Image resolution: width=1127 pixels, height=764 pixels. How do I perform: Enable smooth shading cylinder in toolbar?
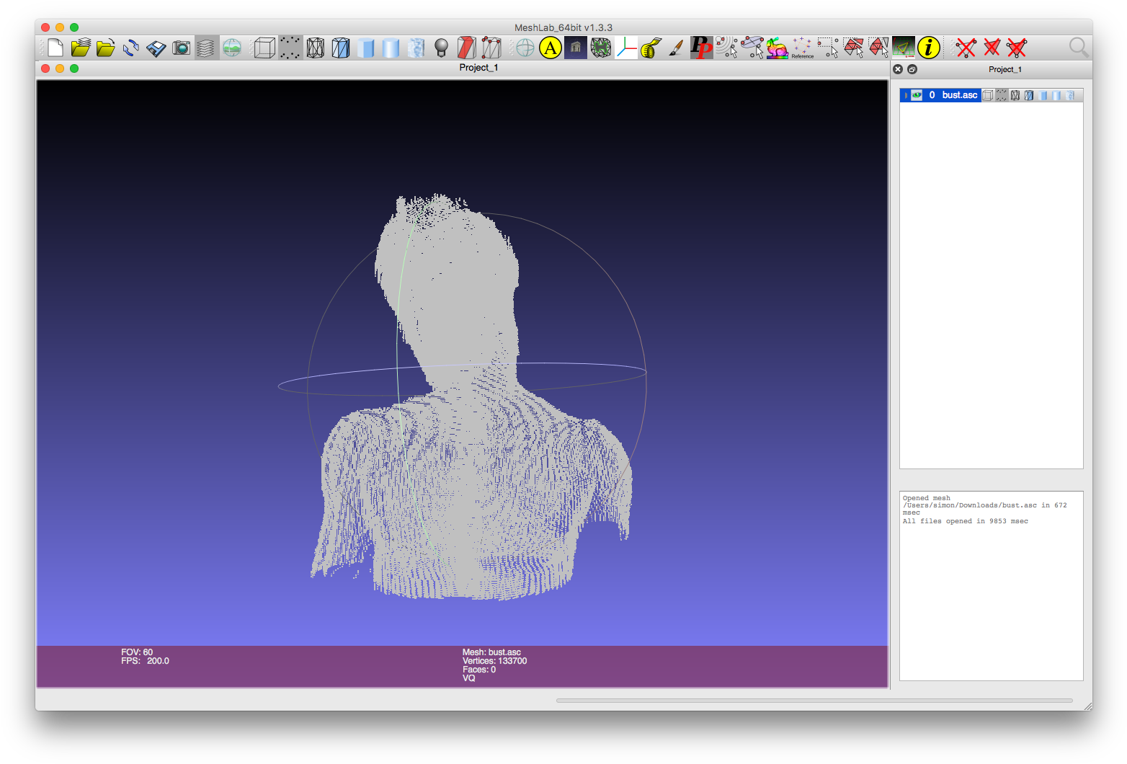(391, 48)
